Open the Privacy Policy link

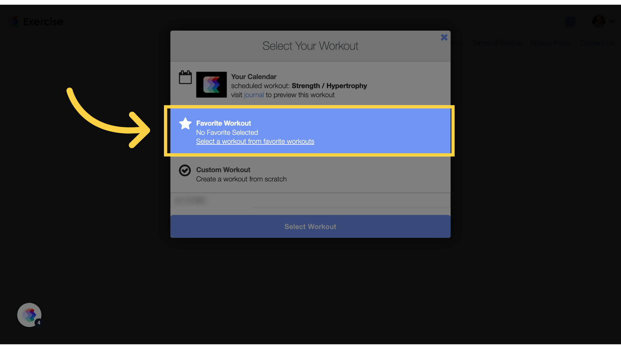tap(551, 43)
